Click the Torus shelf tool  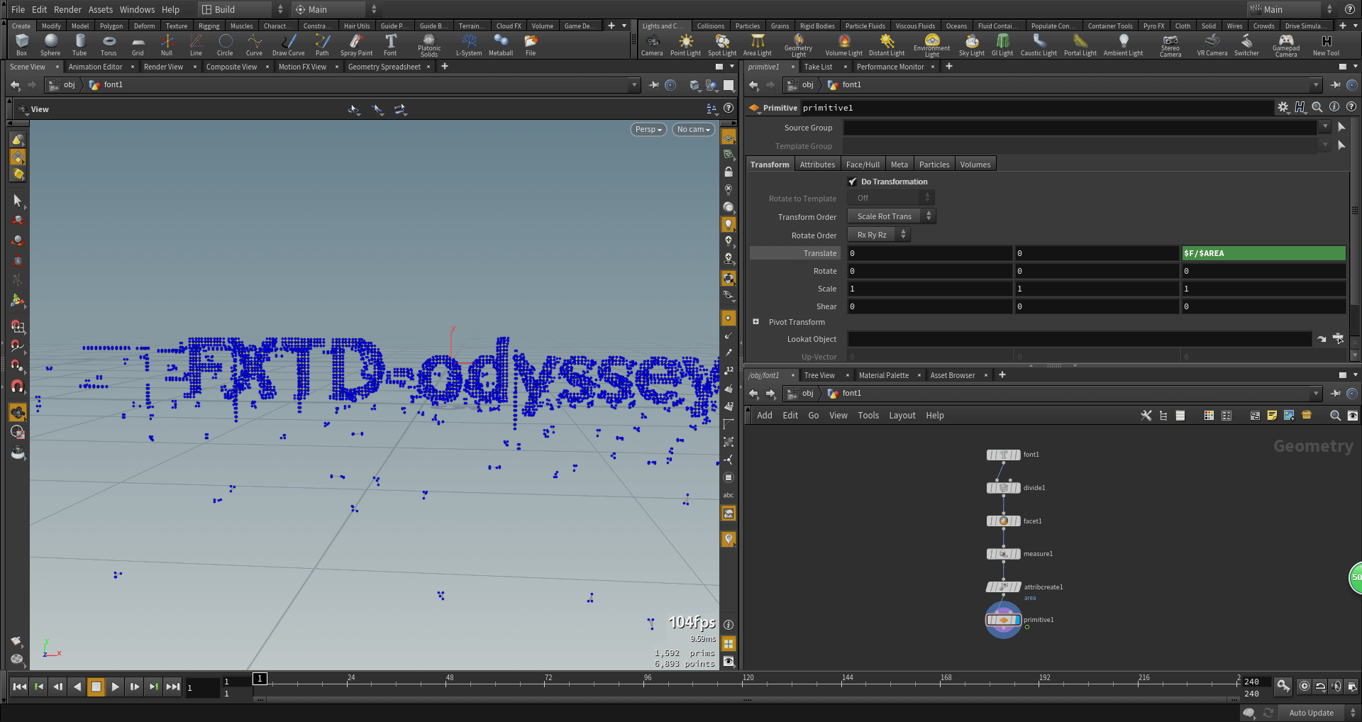tap(109, 44)
